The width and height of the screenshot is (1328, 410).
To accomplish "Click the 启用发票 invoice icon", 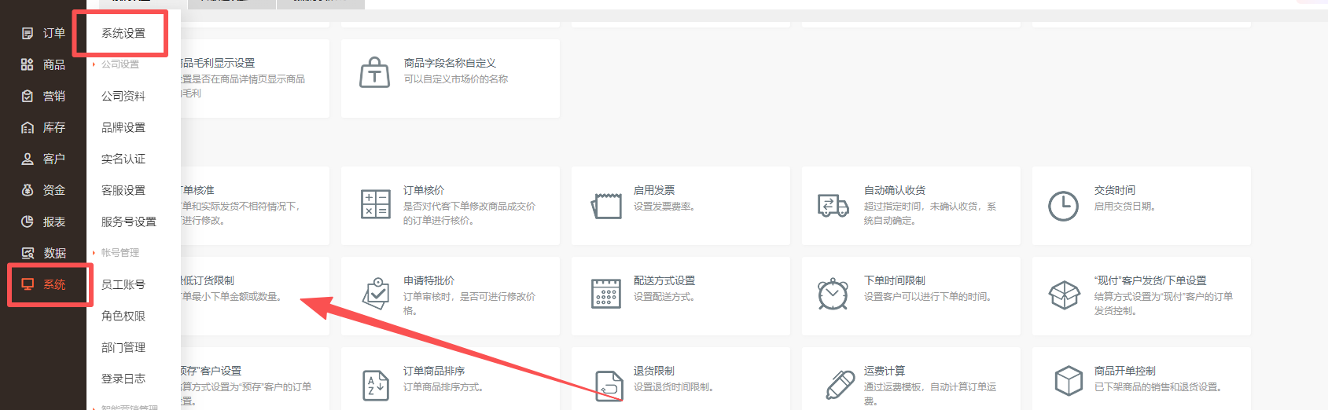I will click(606, 206).
